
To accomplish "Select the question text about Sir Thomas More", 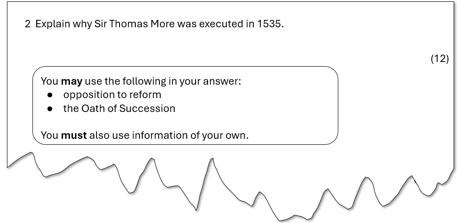I will (x=159, y=24).
